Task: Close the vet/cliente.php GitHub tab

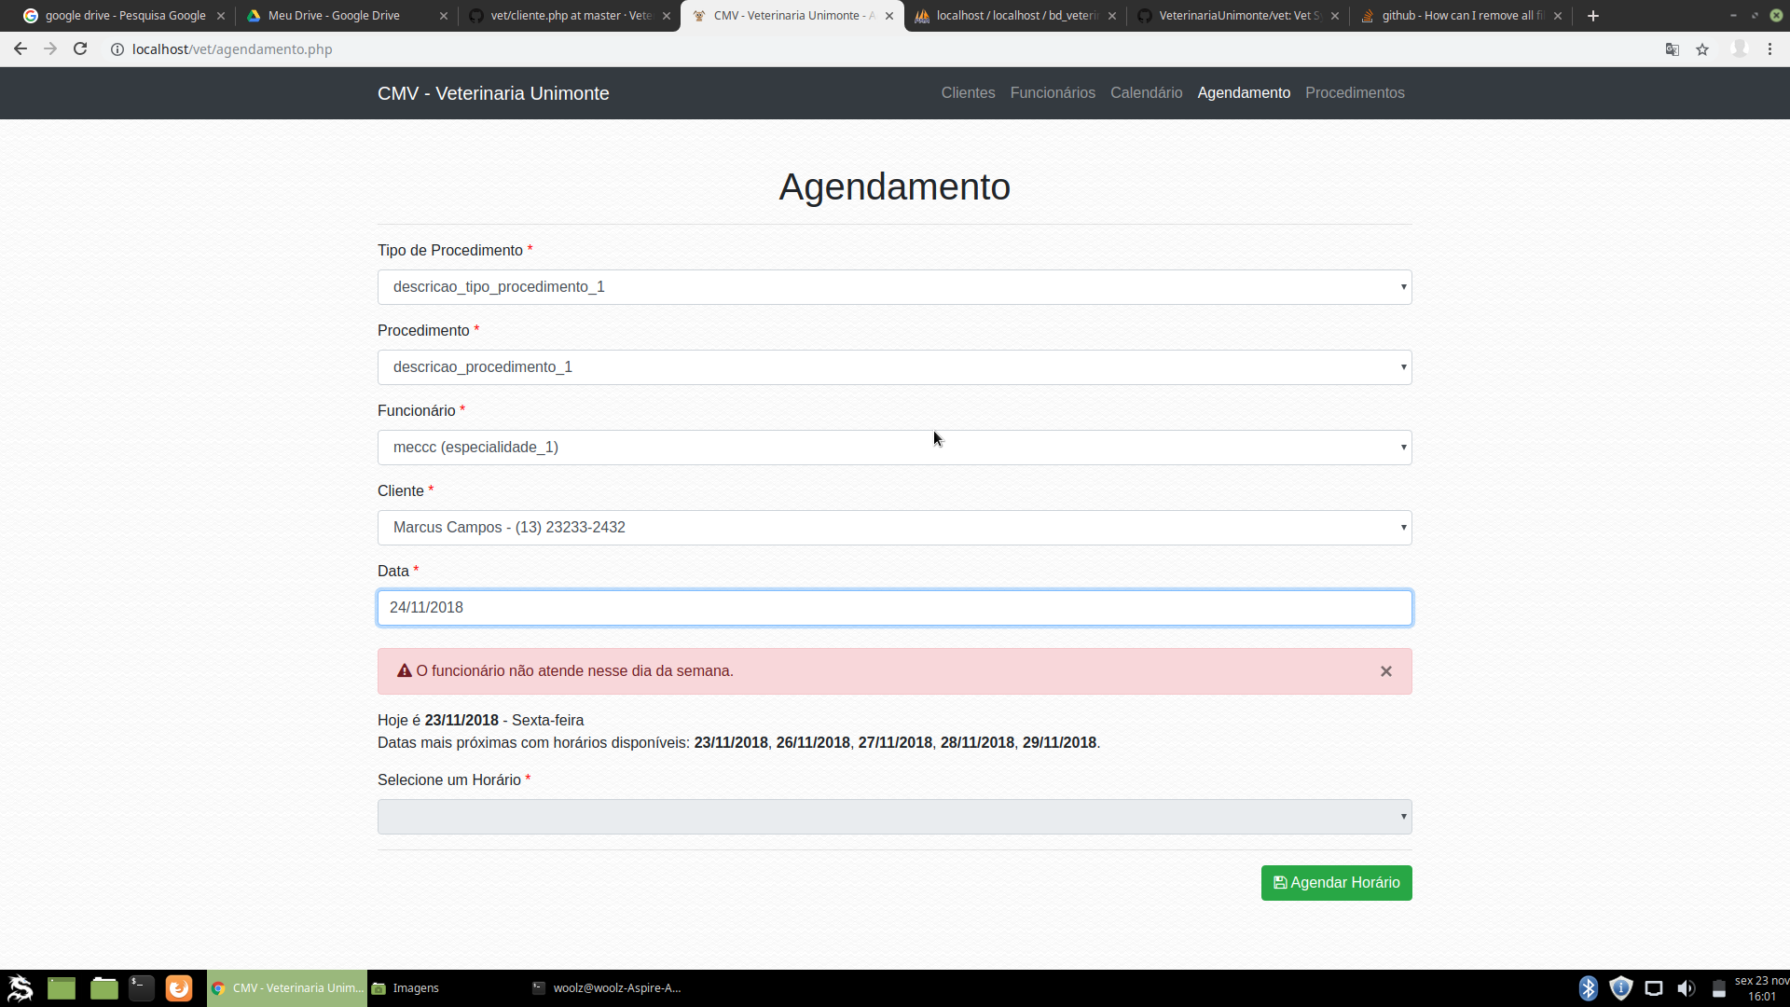Action: point(667,16)
